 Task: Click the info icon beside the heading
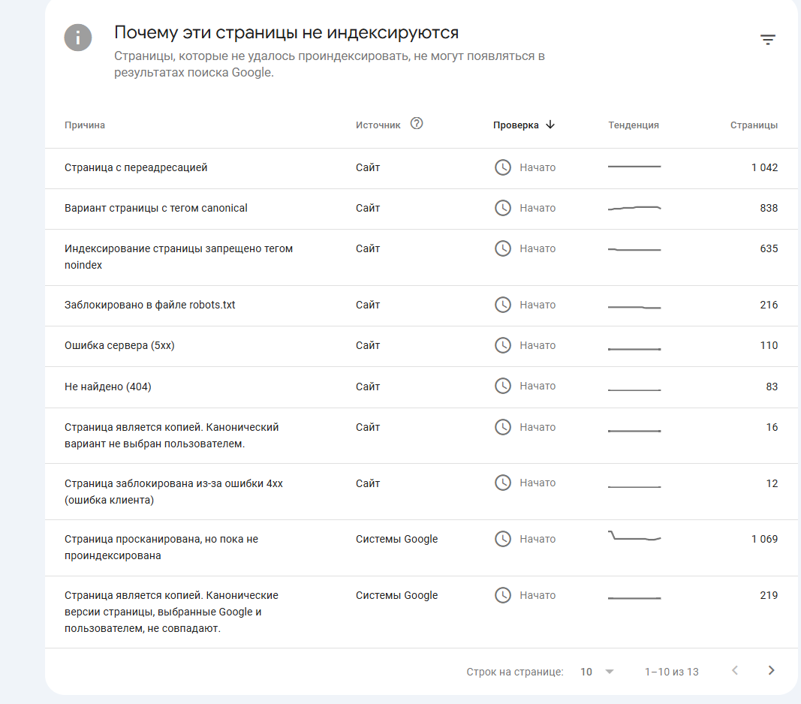(x=78, y=38)
